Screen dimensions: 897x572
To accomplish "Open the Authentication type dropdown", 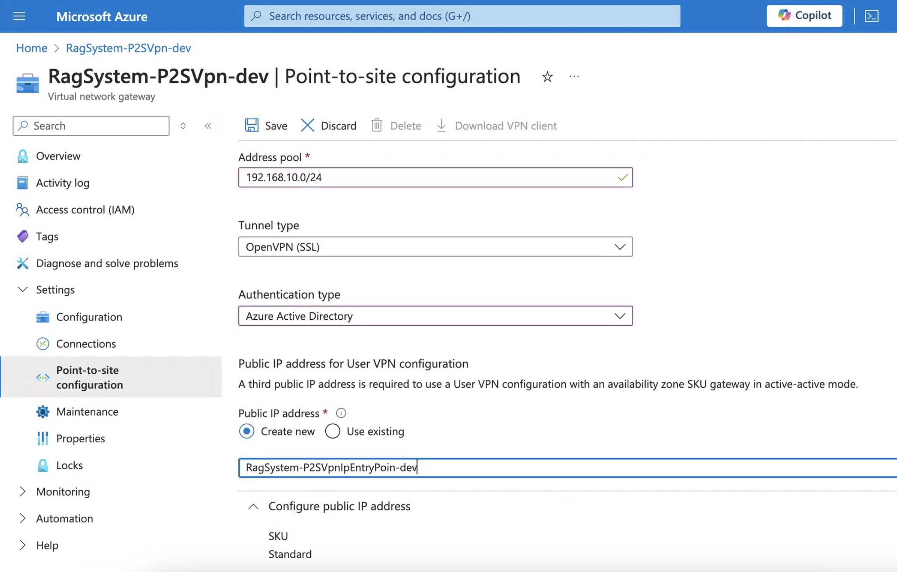I will (435, 316).
